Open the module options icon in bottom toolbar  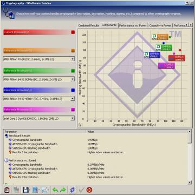click(7, 190)
